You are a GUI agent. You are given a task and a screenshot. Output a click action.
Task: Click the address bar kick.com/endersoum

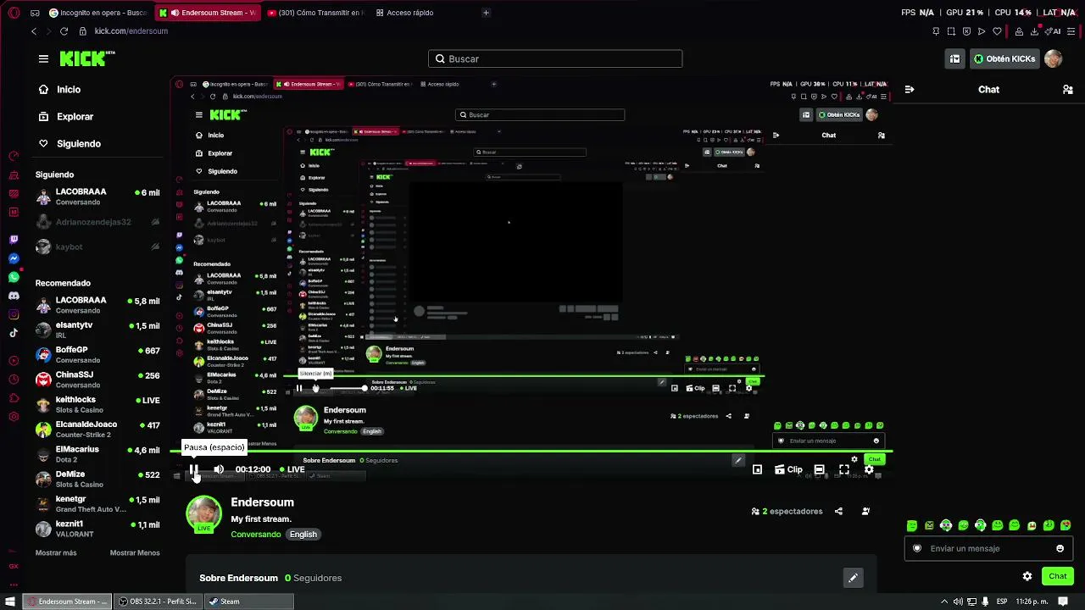[x=131, y=31]
